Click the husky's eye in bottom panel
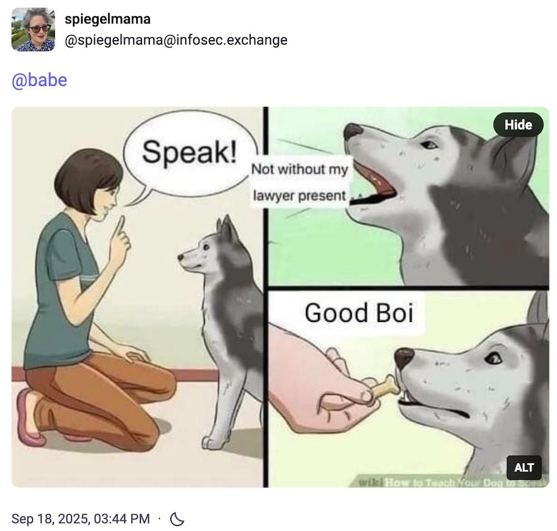The image size is (557, 531). (x=494, y=359)
